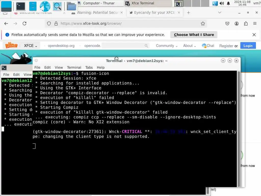
Task: Open the Pocket save icon
Action: point(227,23)
